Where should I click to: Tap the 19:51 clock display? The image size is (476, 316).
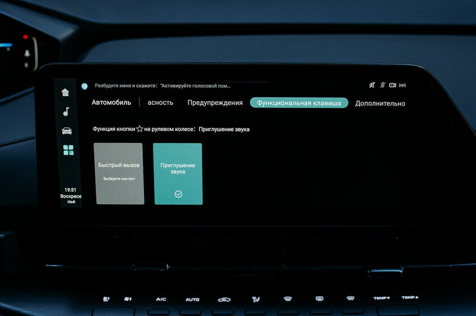(70, 190)
